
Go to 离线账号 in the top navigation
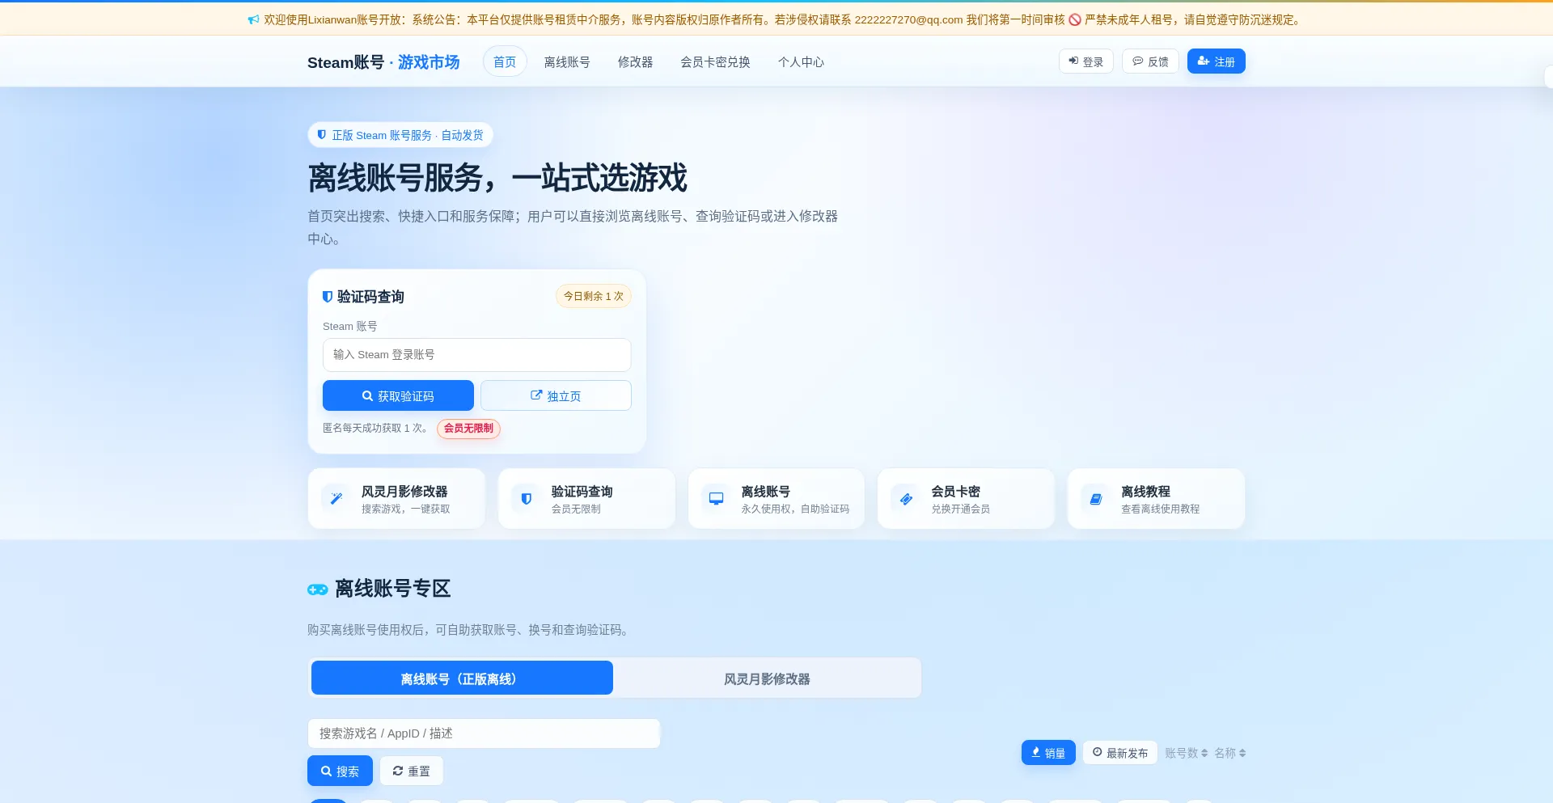(x=567, y=61)
